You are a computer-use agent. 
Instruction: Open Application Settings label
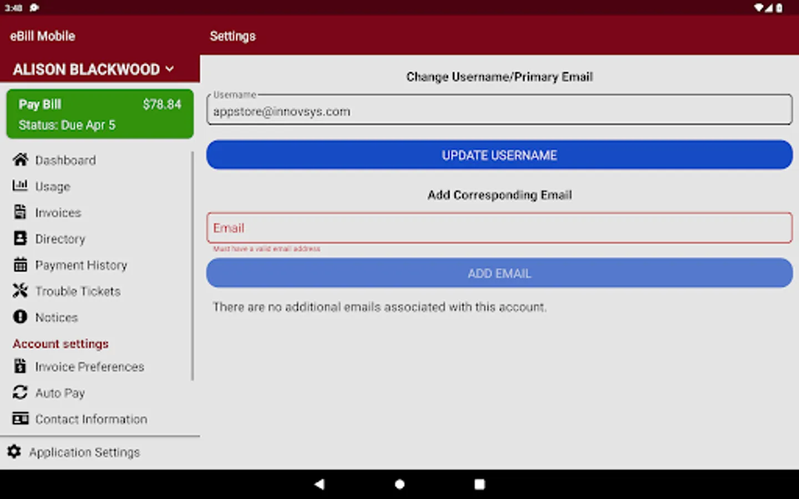[84, 452]
